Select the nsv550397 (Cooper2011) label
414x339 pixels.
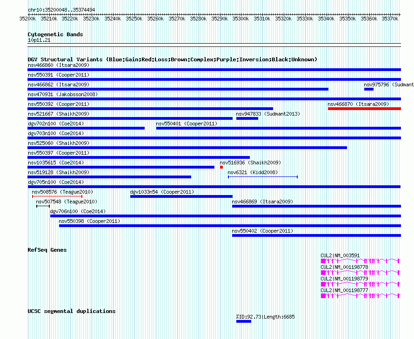pos(59,153)
